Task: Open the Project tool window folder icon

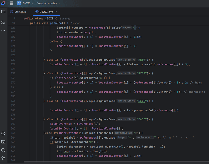Action: pos(3,12)
